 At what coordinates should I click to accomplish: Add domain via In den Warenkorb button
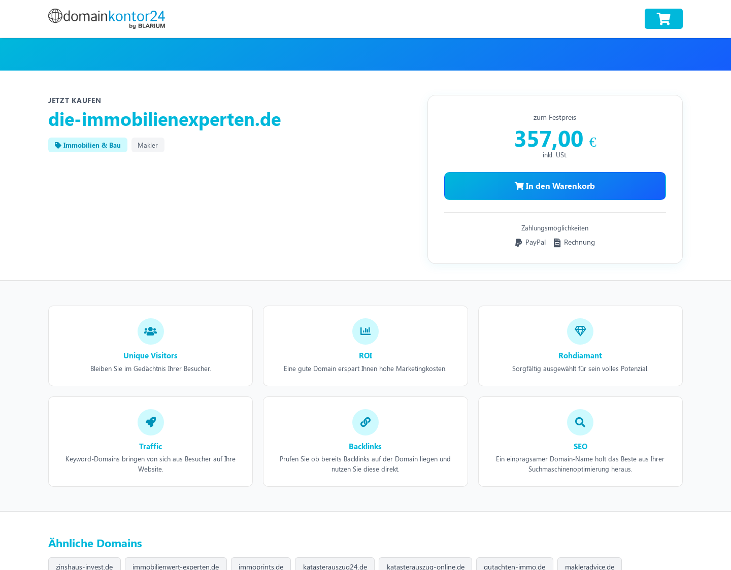(x=555, y=186)
